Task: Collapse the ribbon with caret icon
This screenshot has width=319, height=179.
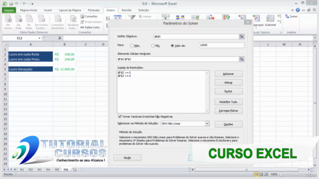Action: [293, 10]
